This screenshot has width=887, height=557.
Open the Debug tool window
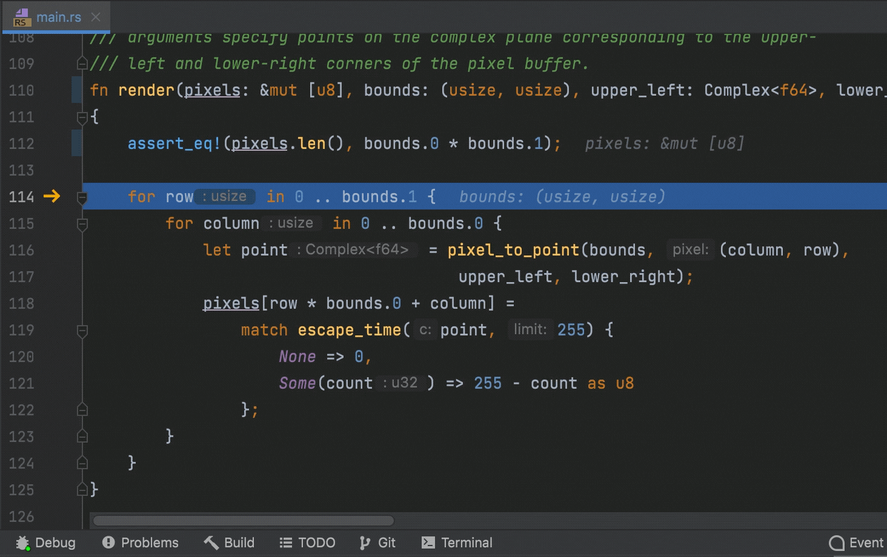45,542
